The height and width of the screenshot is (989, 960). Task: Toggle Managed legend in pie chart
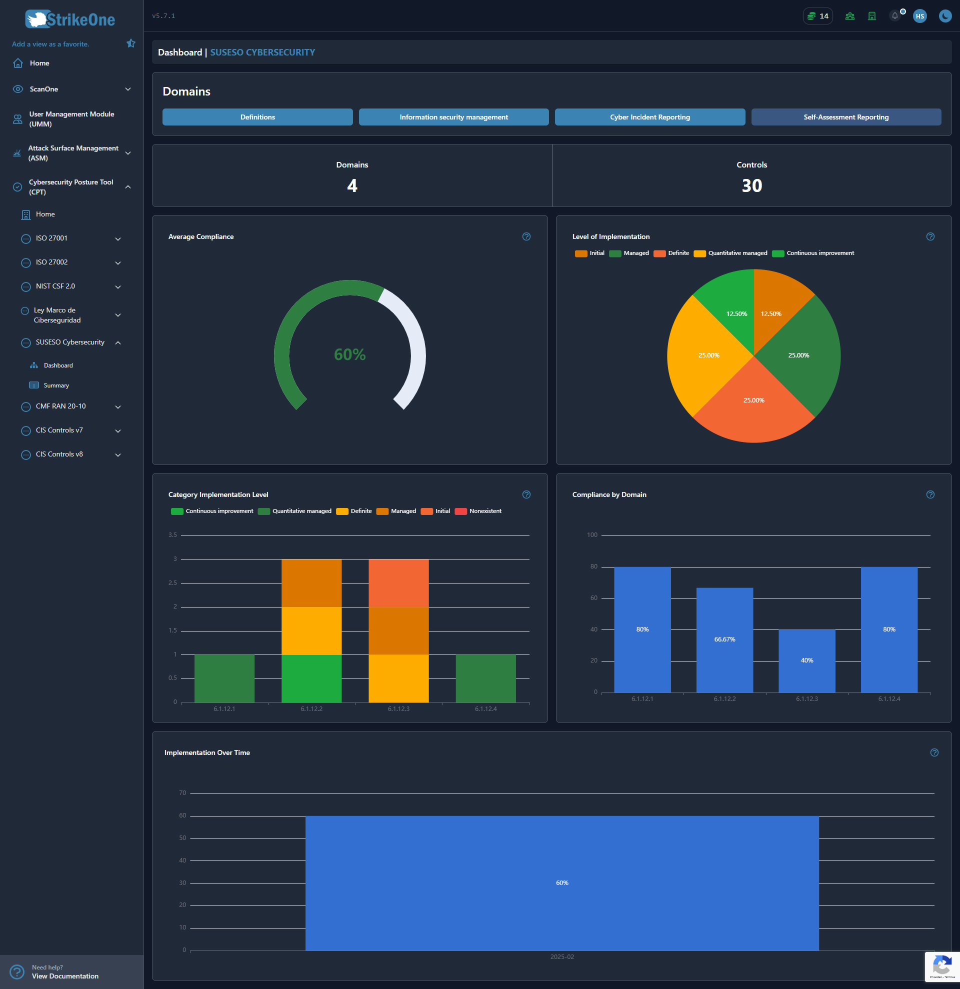click(x=628, y=253)
